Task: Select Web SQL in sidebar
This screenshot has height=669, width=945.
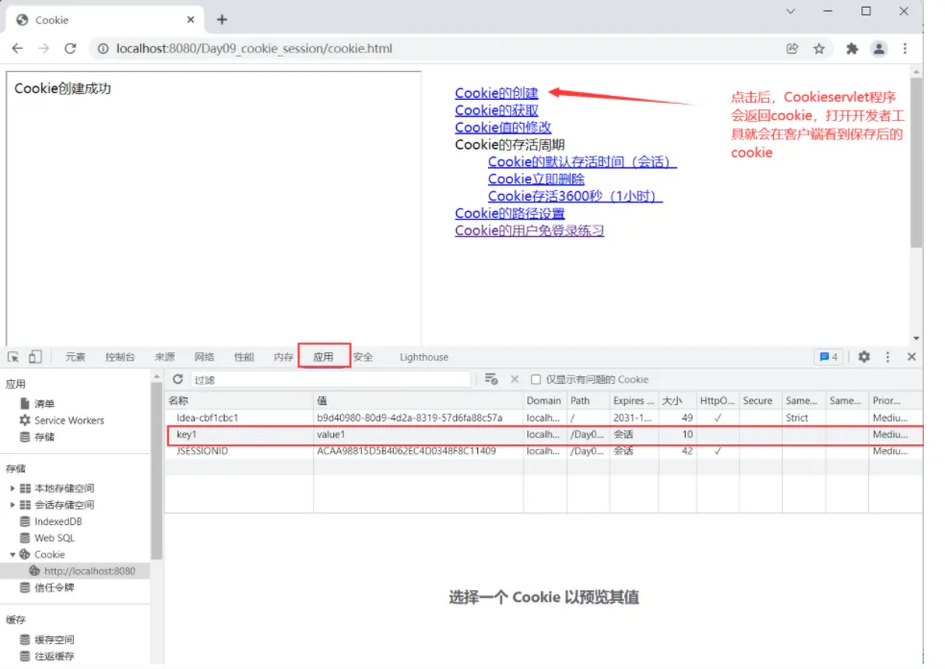Action: [x=54, y=538]
